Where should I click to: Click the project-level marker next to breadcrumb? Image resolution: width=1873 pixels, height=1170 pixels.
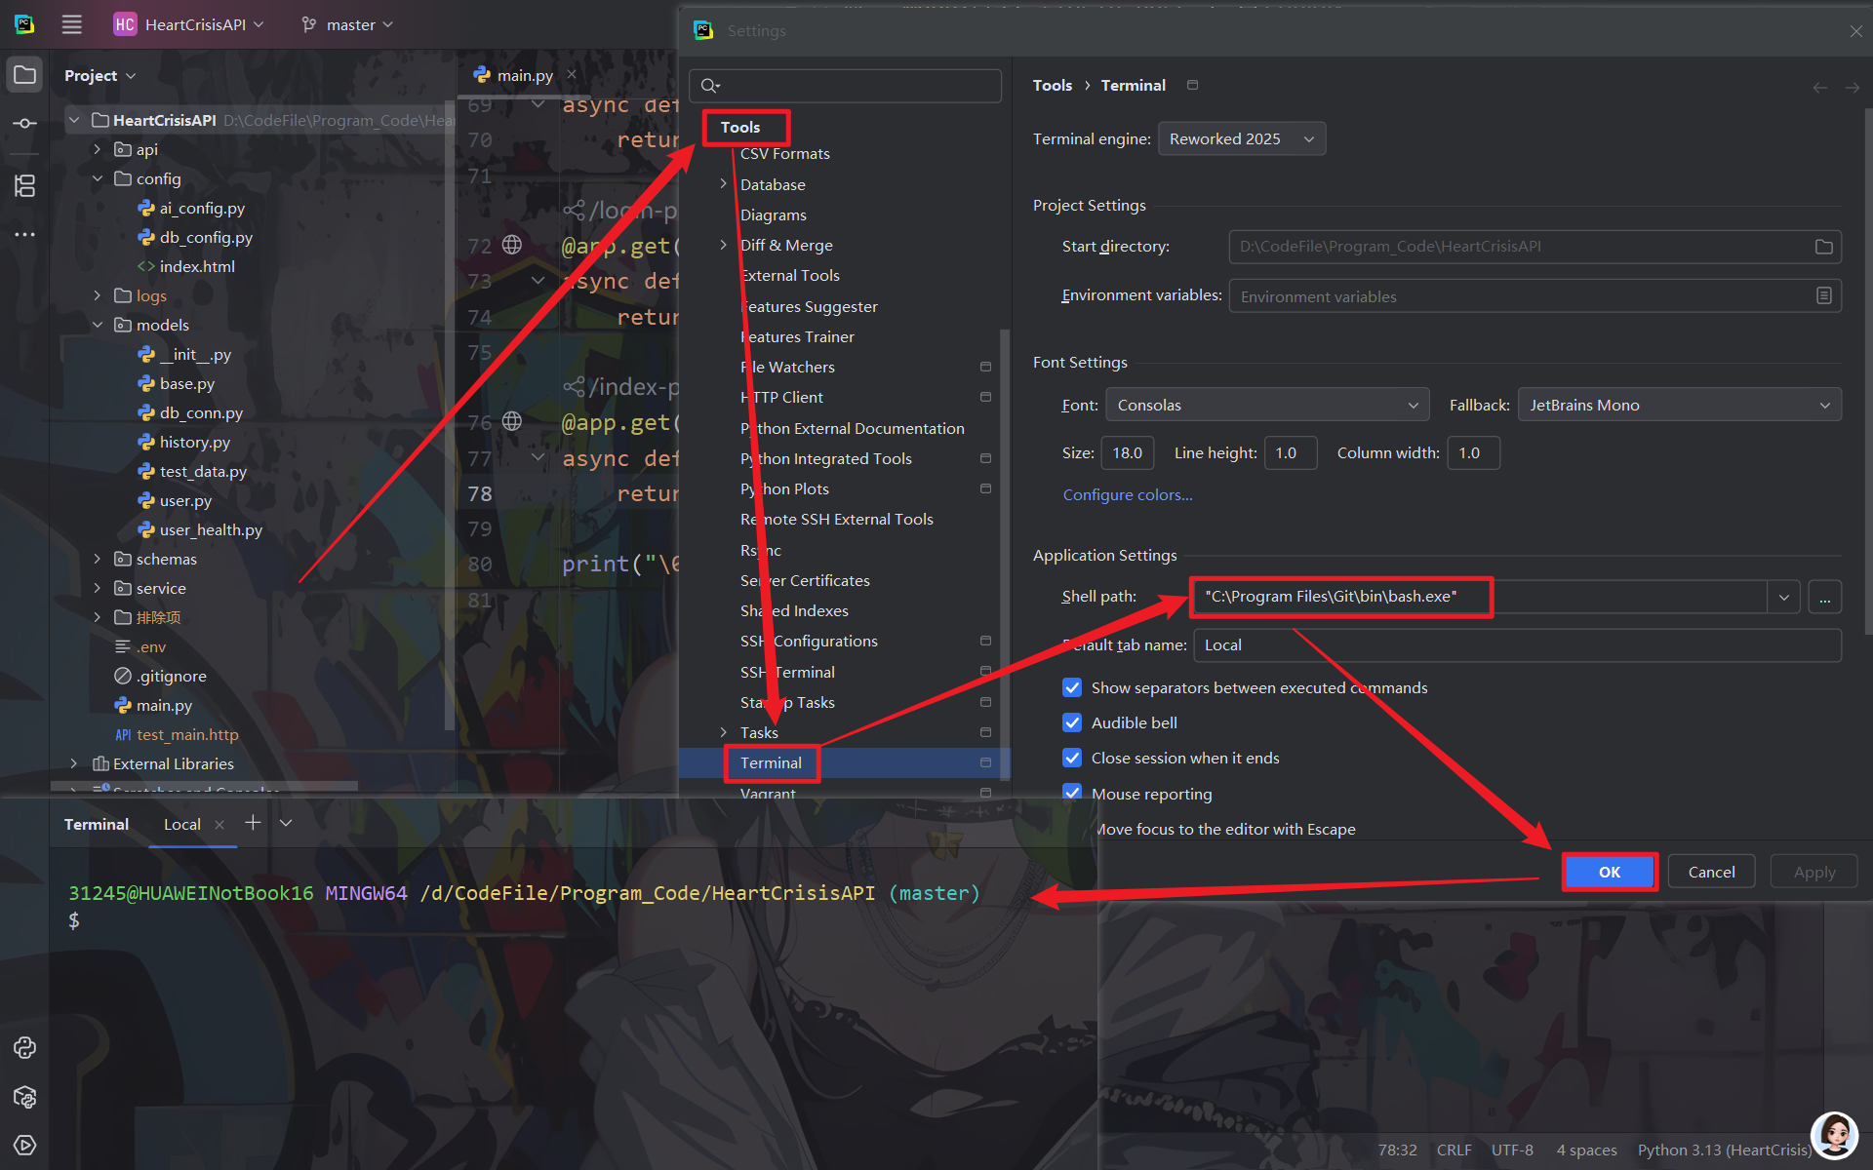[1192, 85]
